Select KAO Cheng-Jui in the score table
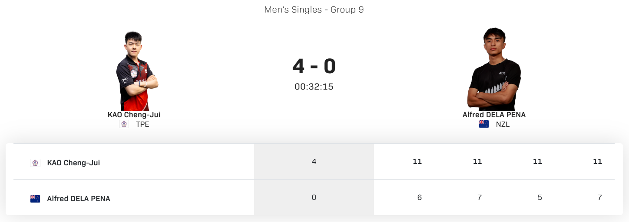This screenshot has height=222, width=629. pyautogui.click(x=73, y=163)
